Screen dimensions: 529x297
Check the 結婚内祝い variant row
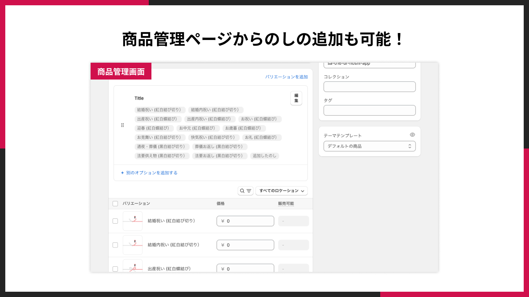click(x=115, y=245)
